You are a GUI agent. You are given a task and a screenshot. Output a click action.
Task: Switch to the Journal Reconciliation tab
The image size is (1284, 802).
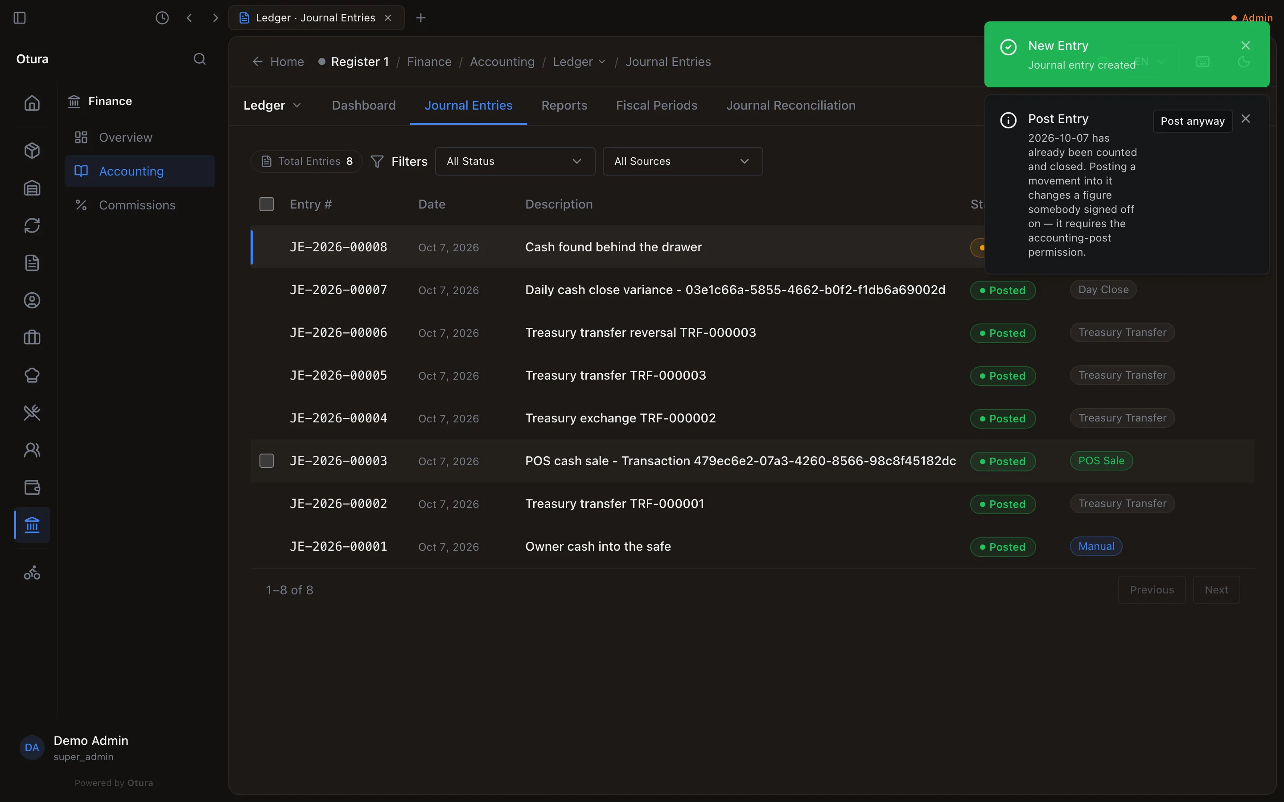point(790,105)
